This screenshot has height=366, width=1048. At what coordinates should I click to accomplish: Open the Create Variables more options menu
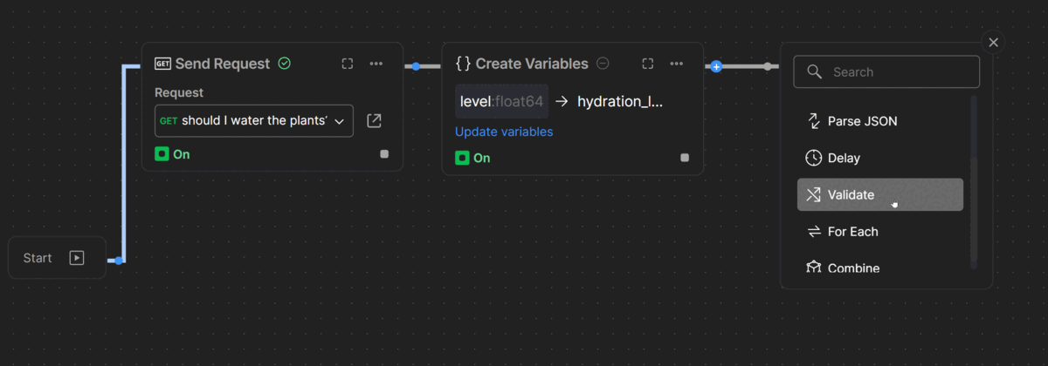pos(677,64)
